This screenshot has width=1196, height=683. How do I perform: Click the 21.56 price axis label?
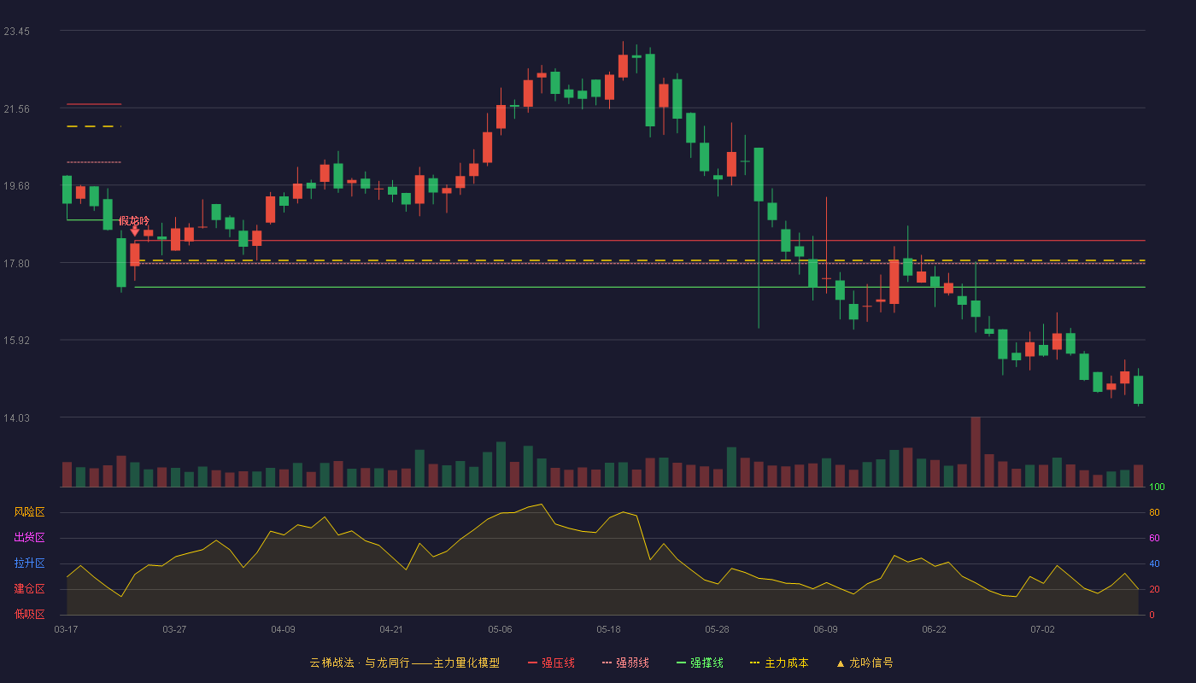coord(16,108)
